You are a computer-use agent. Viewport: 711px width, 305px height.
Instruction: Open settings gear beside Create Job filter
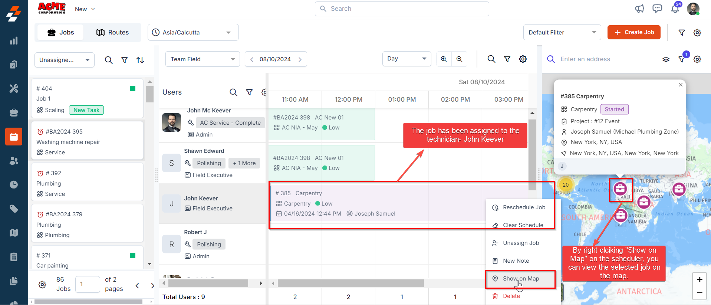tap(697, 33)
